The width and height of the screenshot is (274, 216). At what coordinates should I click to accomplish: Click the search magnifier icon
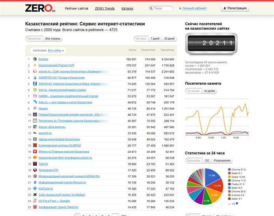[x=151, y=8]
